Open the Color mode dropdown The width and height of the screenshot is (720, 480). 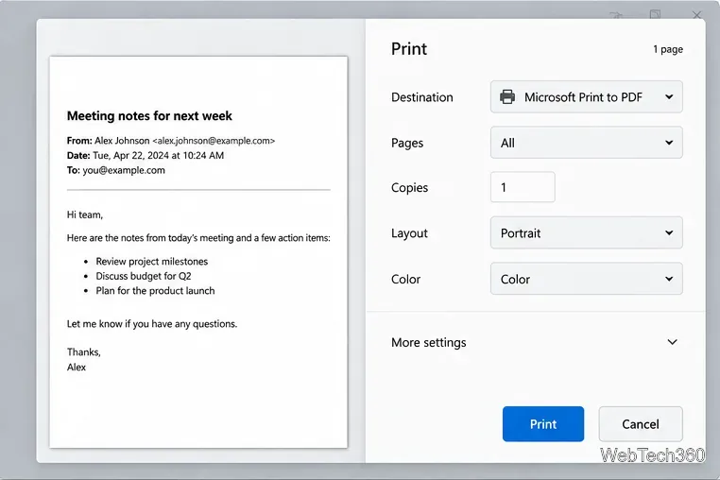pyautogui.click(x=587, y=279)
